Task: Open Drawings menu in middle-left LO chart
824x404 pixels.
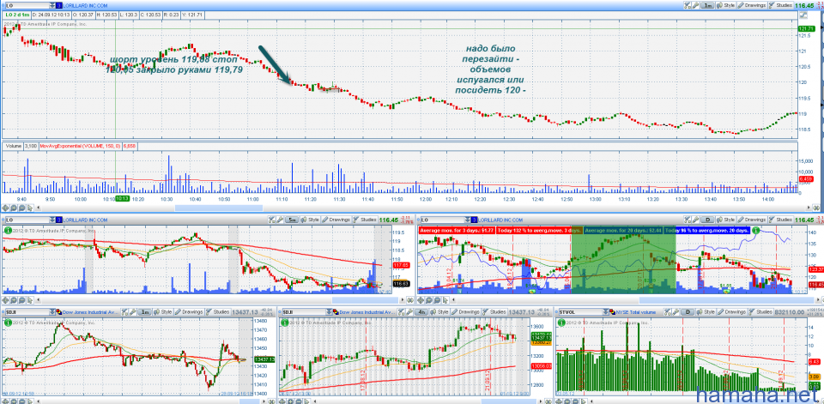Action: tap(336, 220)
